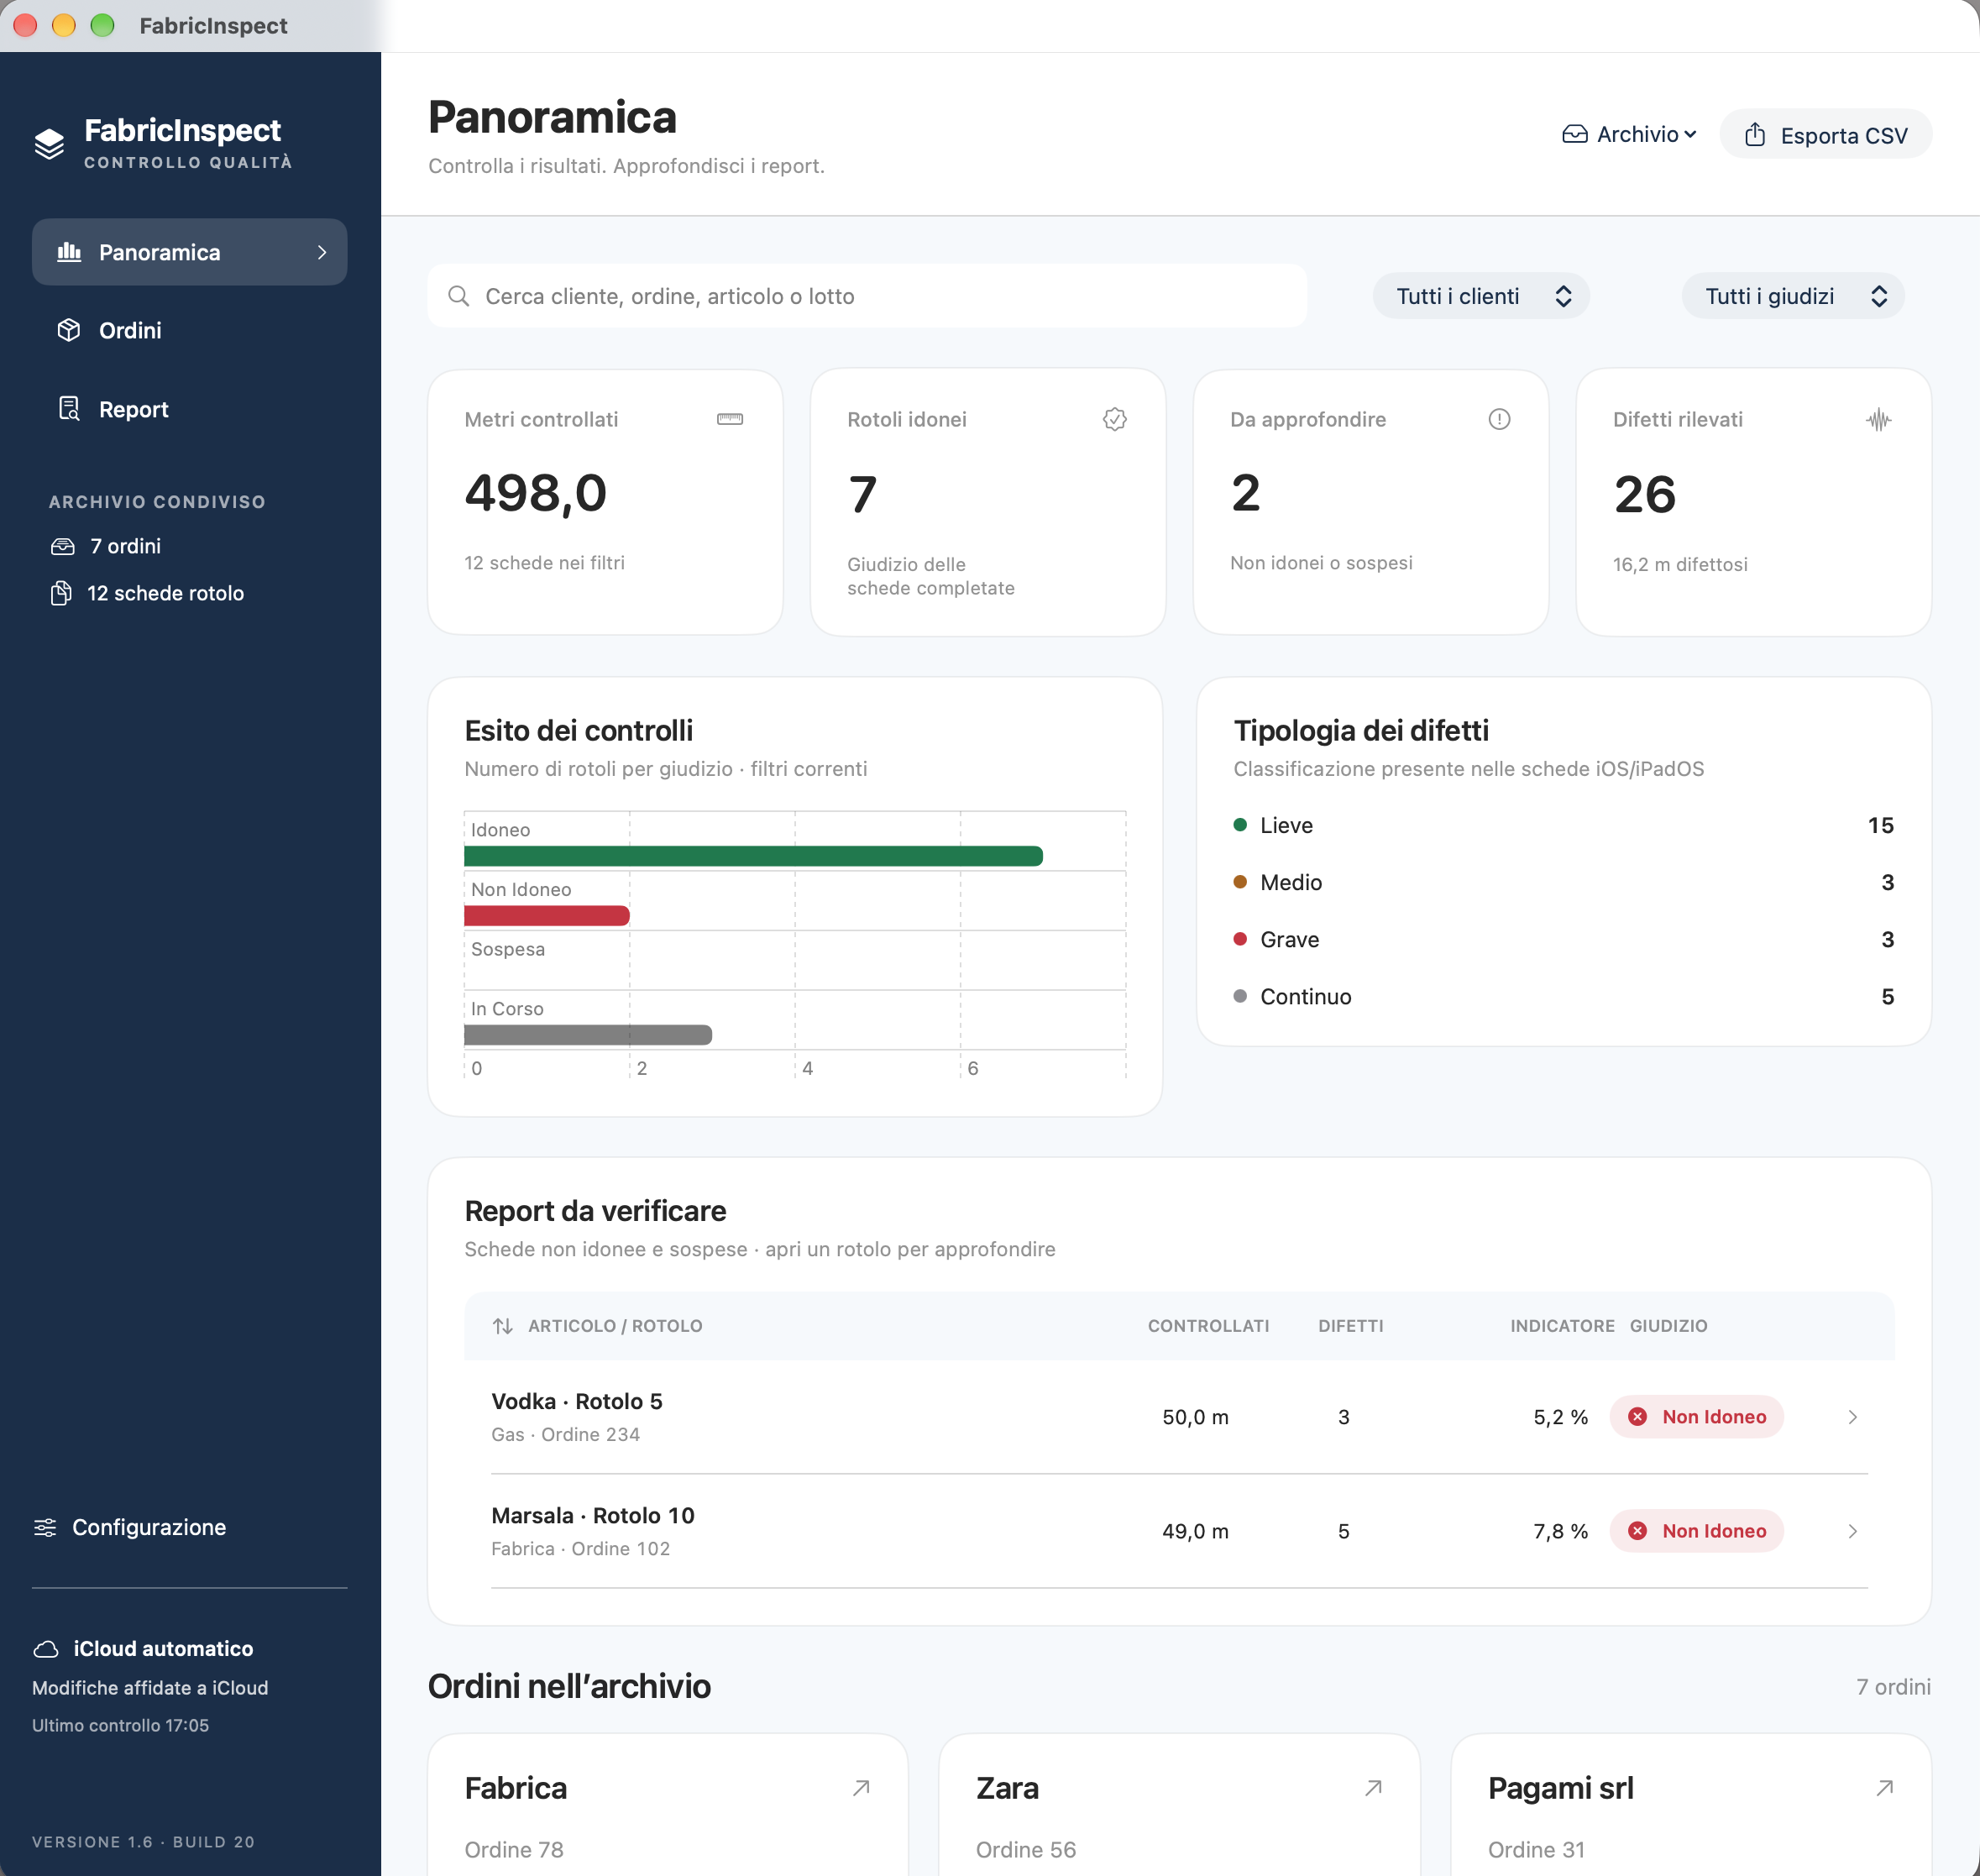Go to Report in the sidebar

[190, 409]
